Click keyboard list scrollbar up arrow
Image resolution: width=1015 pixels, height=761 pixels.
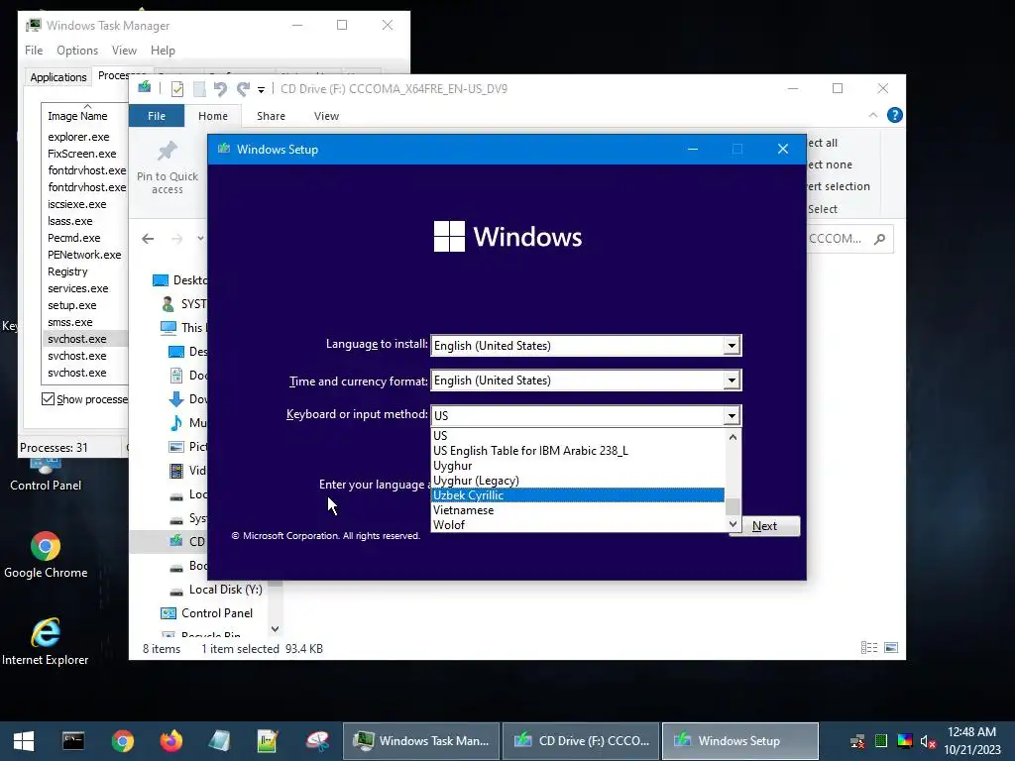tap(733, 437)
